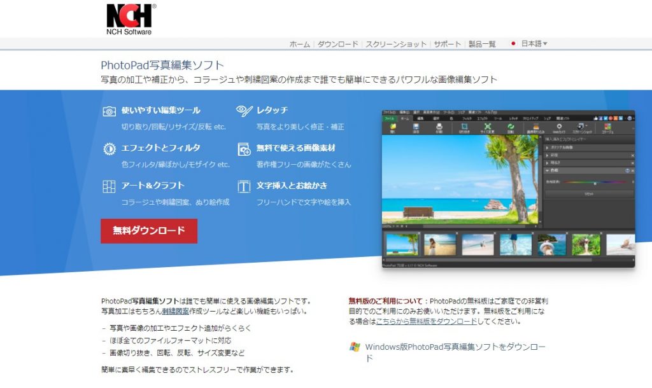
Task: Click the 印刷 printer icon in the PhotoPad toolbar
Action: (439, 127)
